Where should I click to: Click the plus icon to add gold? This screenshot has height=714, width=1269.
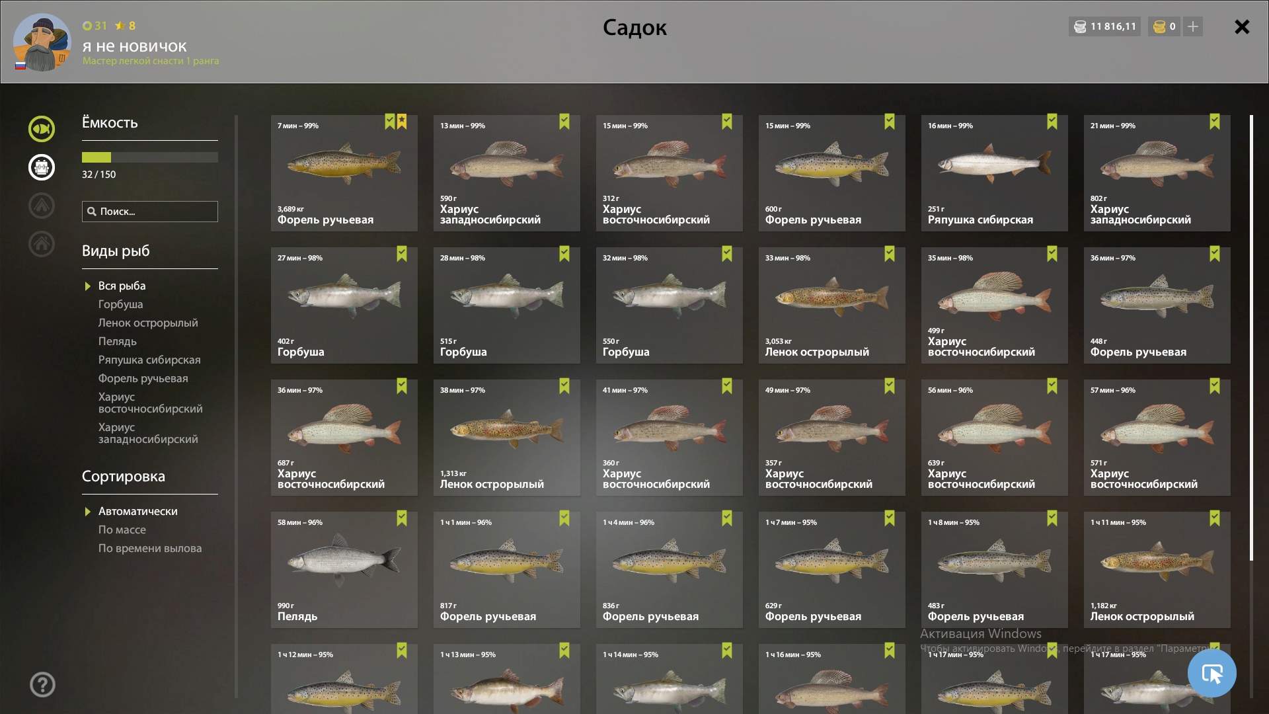(x=1193, y=26)
